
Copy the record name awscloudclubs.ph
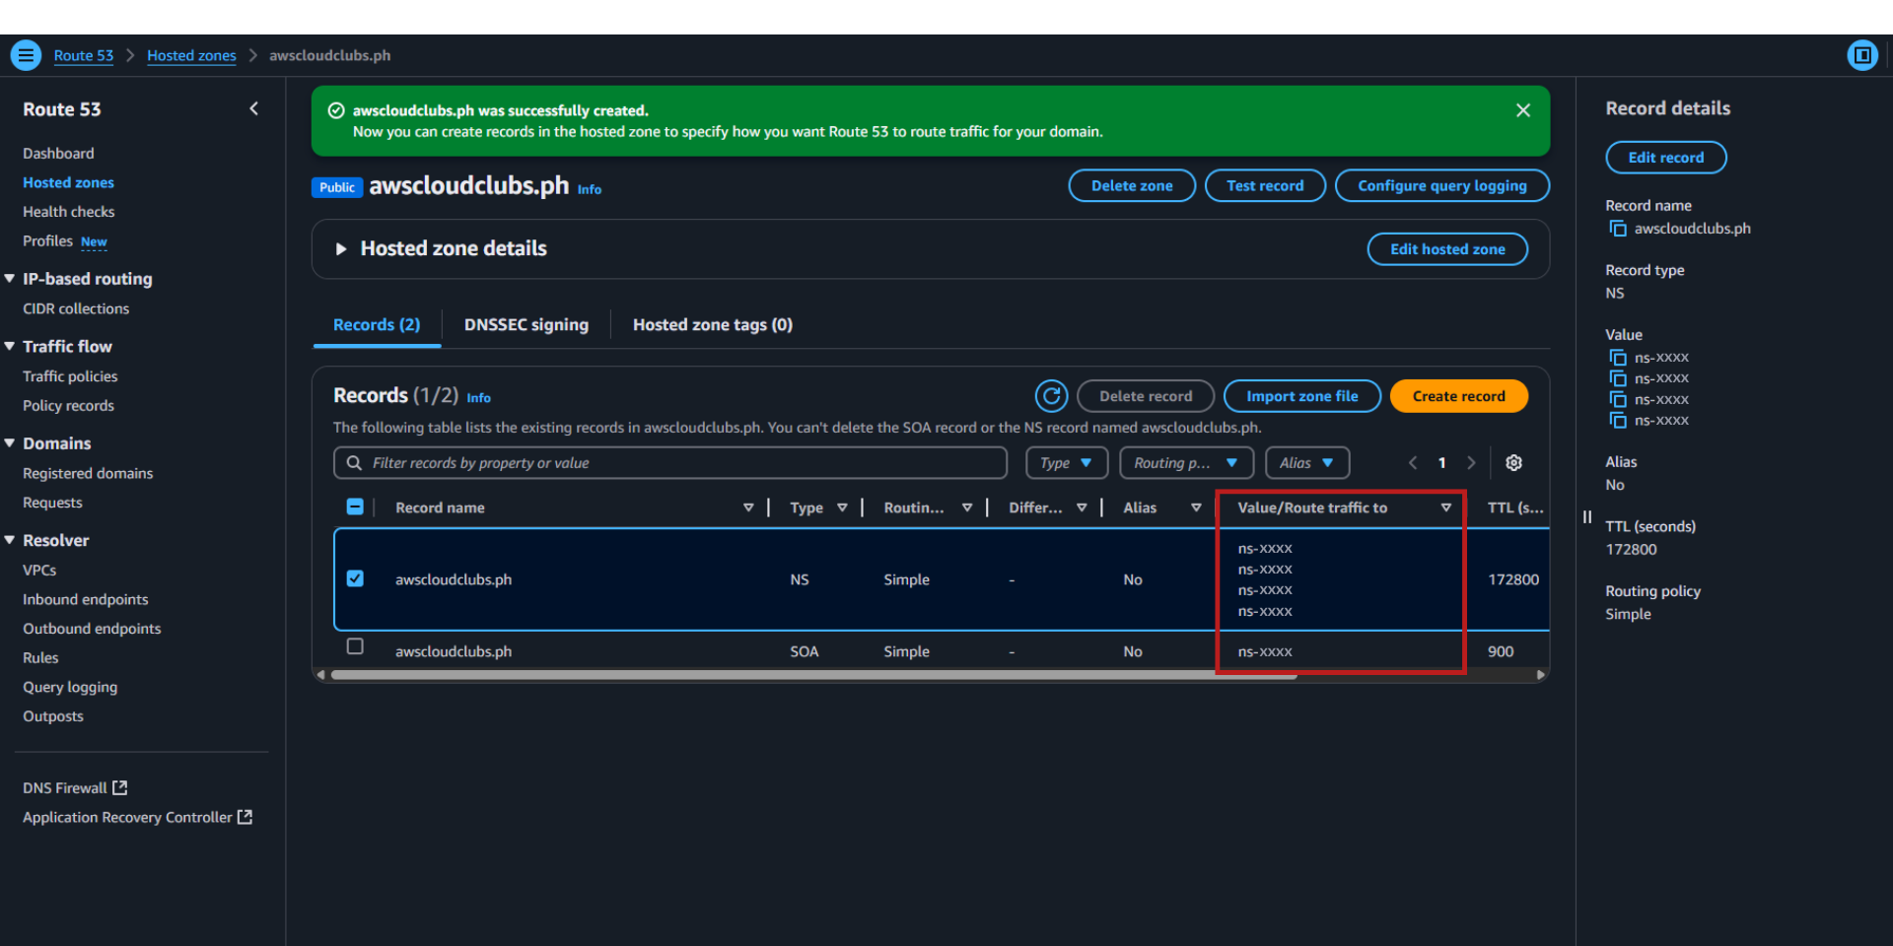click(1618, 229)
